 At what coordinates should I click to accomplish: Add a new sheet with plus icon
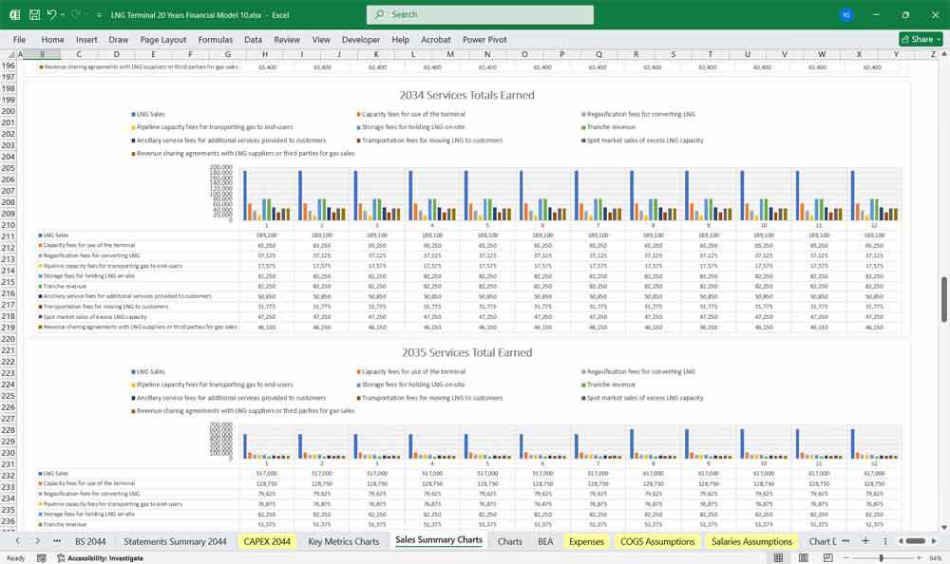tap(865, 541)
